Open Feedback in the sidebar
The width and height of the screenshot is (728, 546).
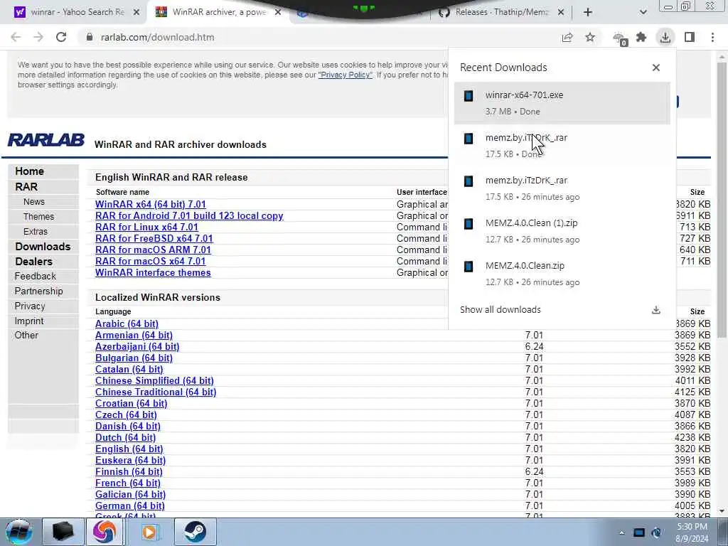(x=35, y=277)
